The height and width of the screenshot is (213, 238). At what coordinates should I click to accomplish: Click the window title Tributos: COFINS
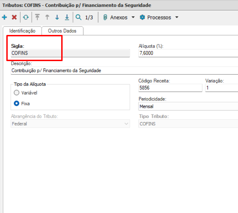(77, 5)
